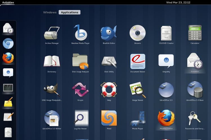Launch Document Viewer

(x=138, y=62)
